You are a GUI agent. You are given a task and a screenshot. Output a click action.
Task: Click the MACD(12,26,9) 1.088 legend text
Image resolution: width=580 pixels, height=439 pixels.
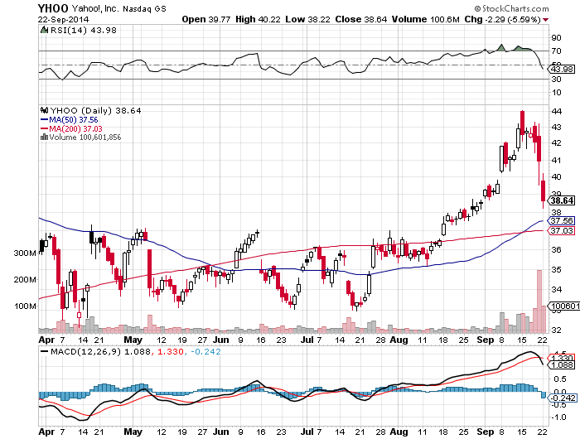click(100, 351)
